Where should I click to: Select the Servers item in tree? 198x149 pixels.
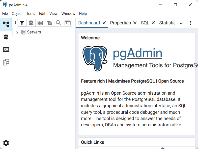tap(34, 32)
